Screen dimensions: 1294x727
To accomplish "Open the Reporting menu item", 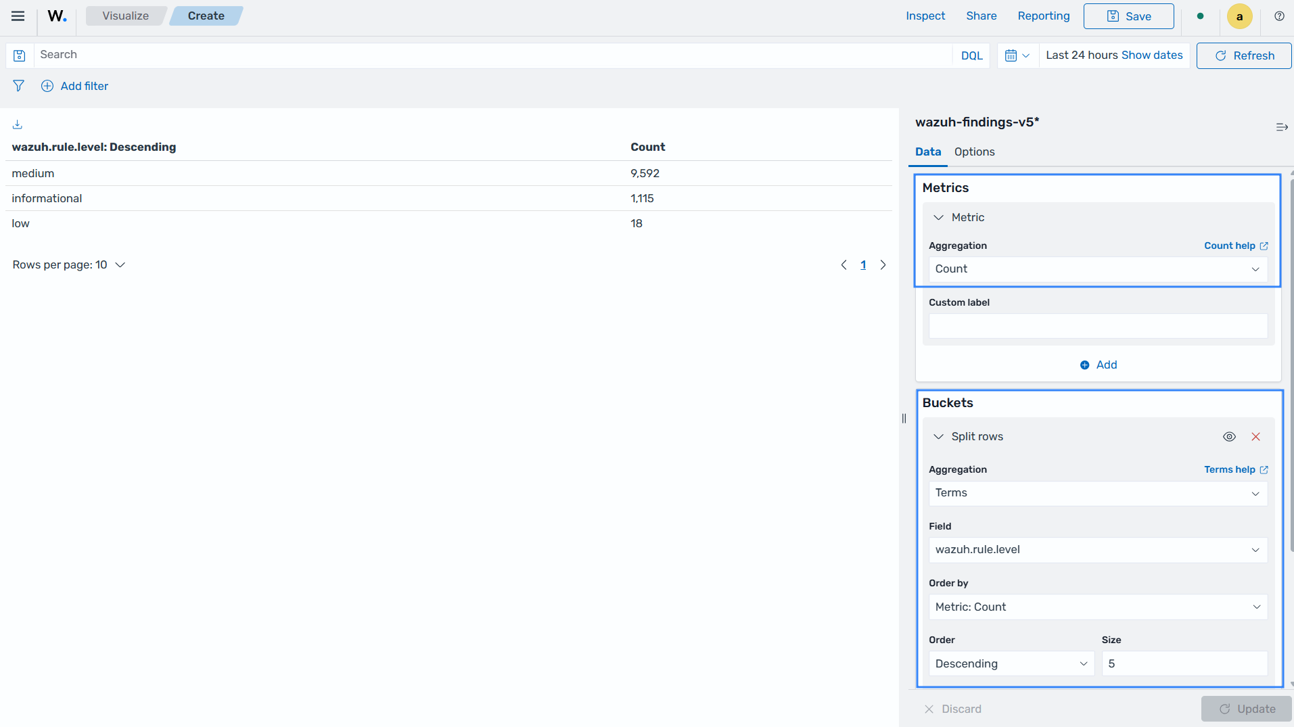I will [x=1043, y=16].
